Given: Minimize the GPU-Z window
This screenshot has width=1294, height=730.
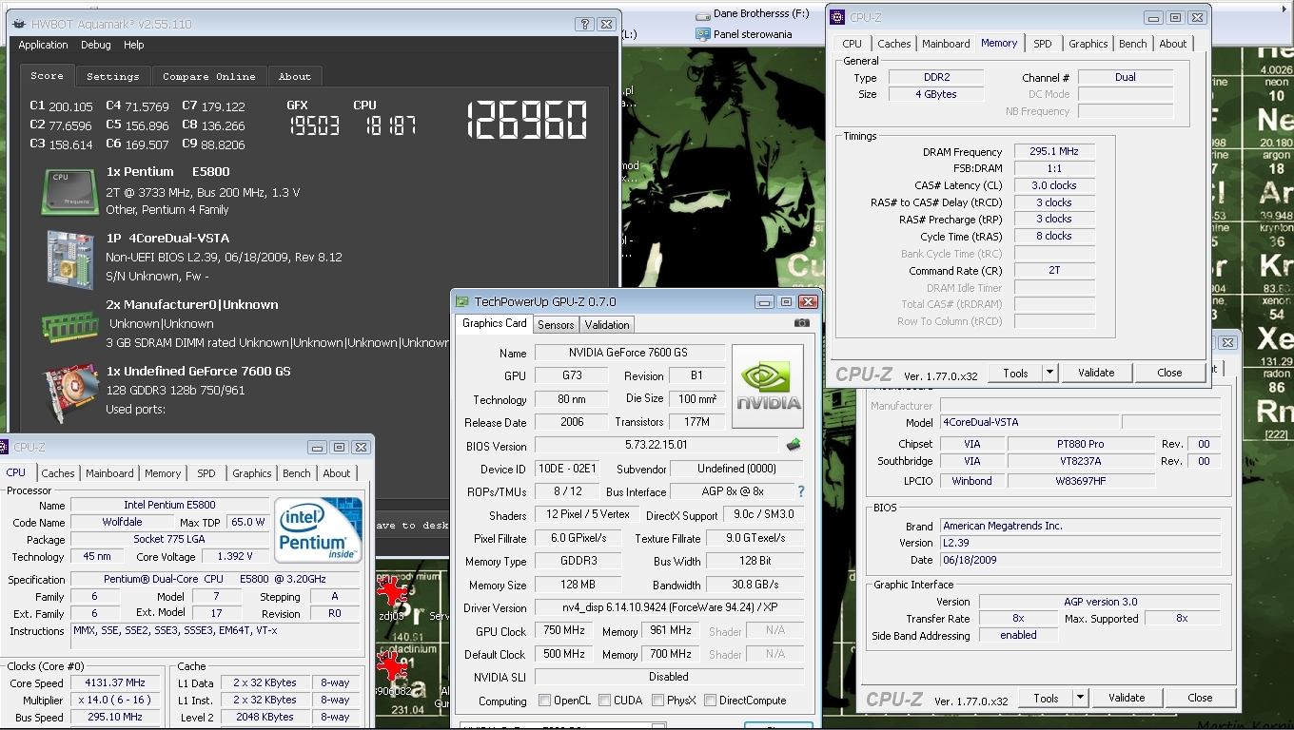Looking at the screenshot, I should coord(765,301).
